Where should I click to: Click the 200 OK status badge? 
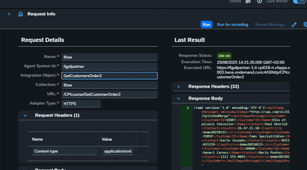pyautogui.click(x=224, y=56)
